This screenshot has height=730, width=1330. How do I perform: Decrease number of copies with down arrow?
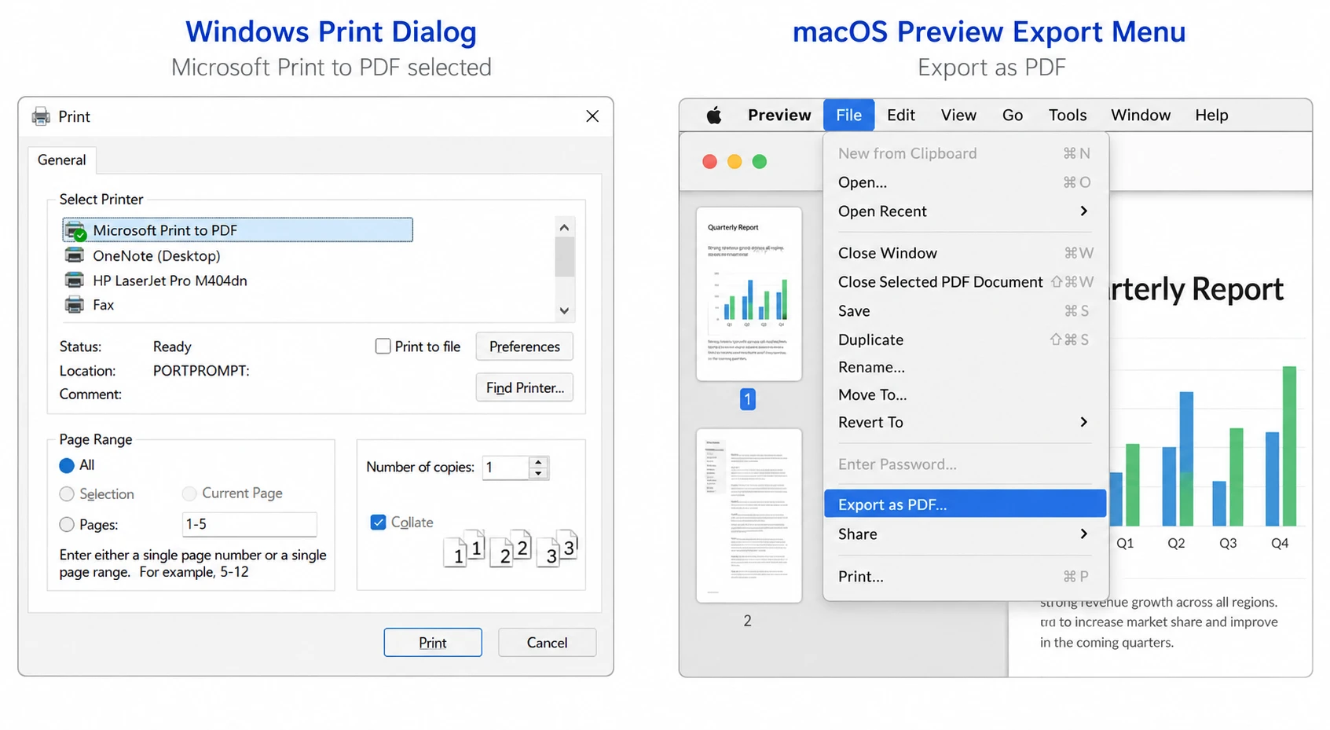click(x=538, y=473)
